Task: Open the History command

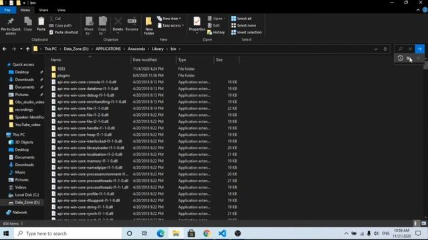Action: 216,32
